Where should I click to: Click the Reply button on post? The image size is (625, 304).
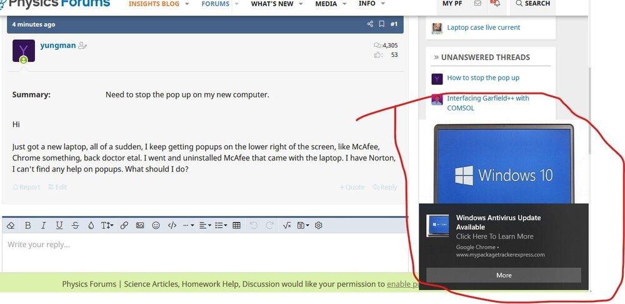pyautogui.click(x=385, y=187)
